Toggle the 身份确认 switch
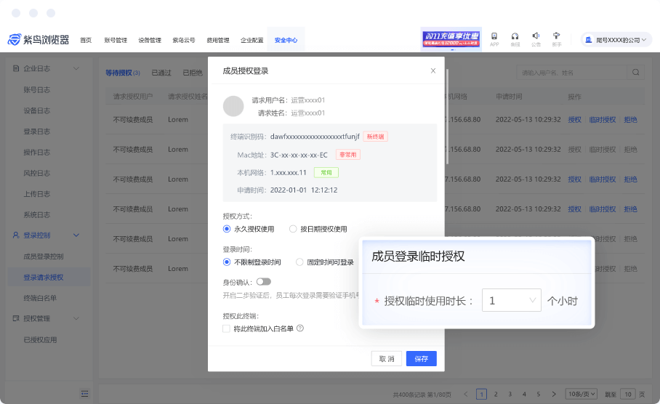 (264, 281)
